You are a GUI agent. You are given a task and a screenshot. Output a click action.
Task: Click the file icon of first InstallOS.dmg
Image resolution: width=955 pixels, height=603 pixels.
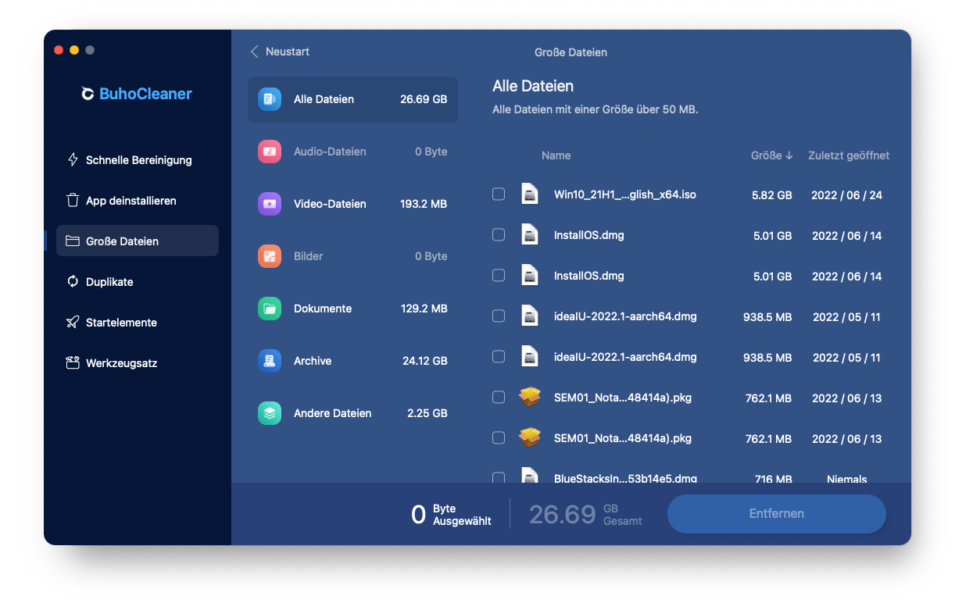530,235
